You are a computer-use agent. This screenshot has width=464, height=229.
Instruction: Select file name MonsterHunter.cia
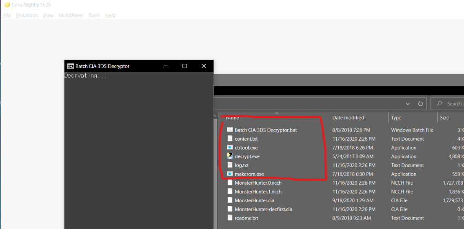[x=255, y=200]
